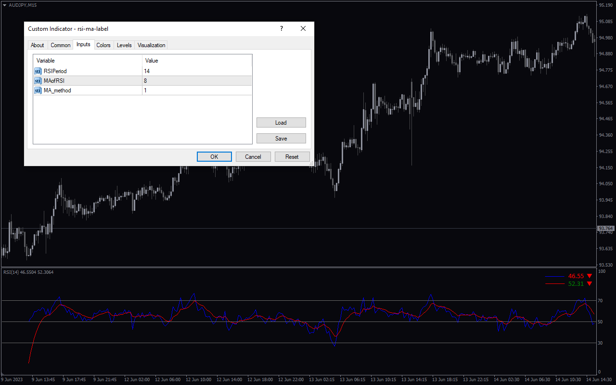Click the 14 Jun 14:30 time axis label
The width and height of the screenshot is (616, 385).
(598, 380)
